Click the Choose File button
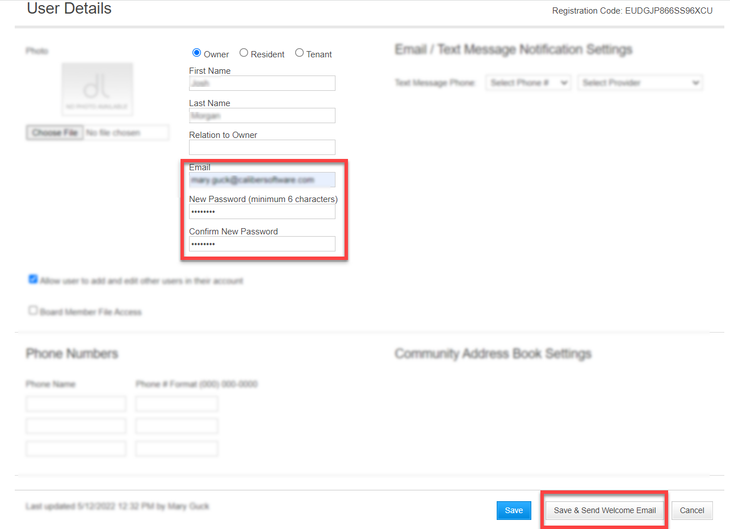The height and width of the screenshot is (529, 730). 54,133
